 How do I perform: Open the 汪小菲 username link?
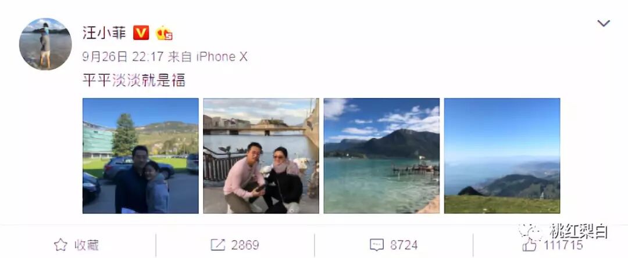pyautogui.click(x=105, y=32)
